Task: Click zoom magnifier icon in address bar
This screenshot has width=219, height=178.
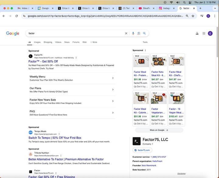Action: pos(187,16)
